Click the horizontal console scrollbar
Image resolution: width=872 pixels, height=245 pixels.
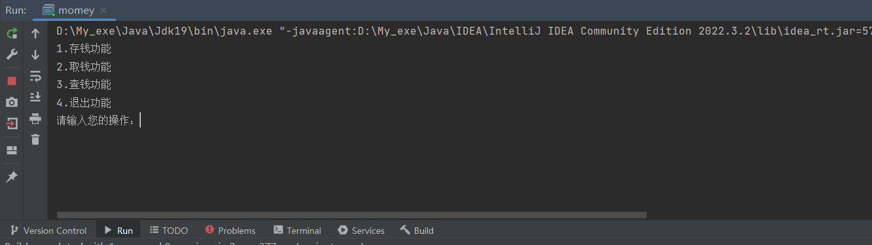point(352,214)
